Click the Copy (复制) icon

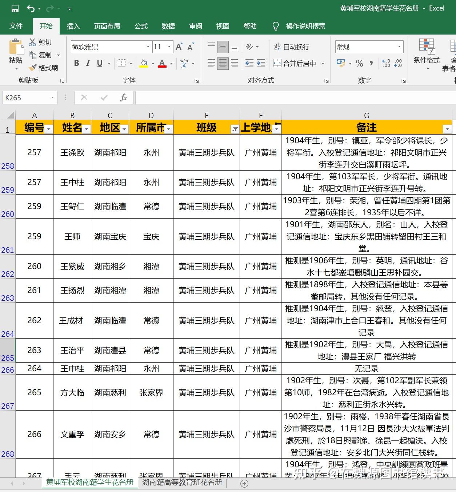(x=33, y=55)
